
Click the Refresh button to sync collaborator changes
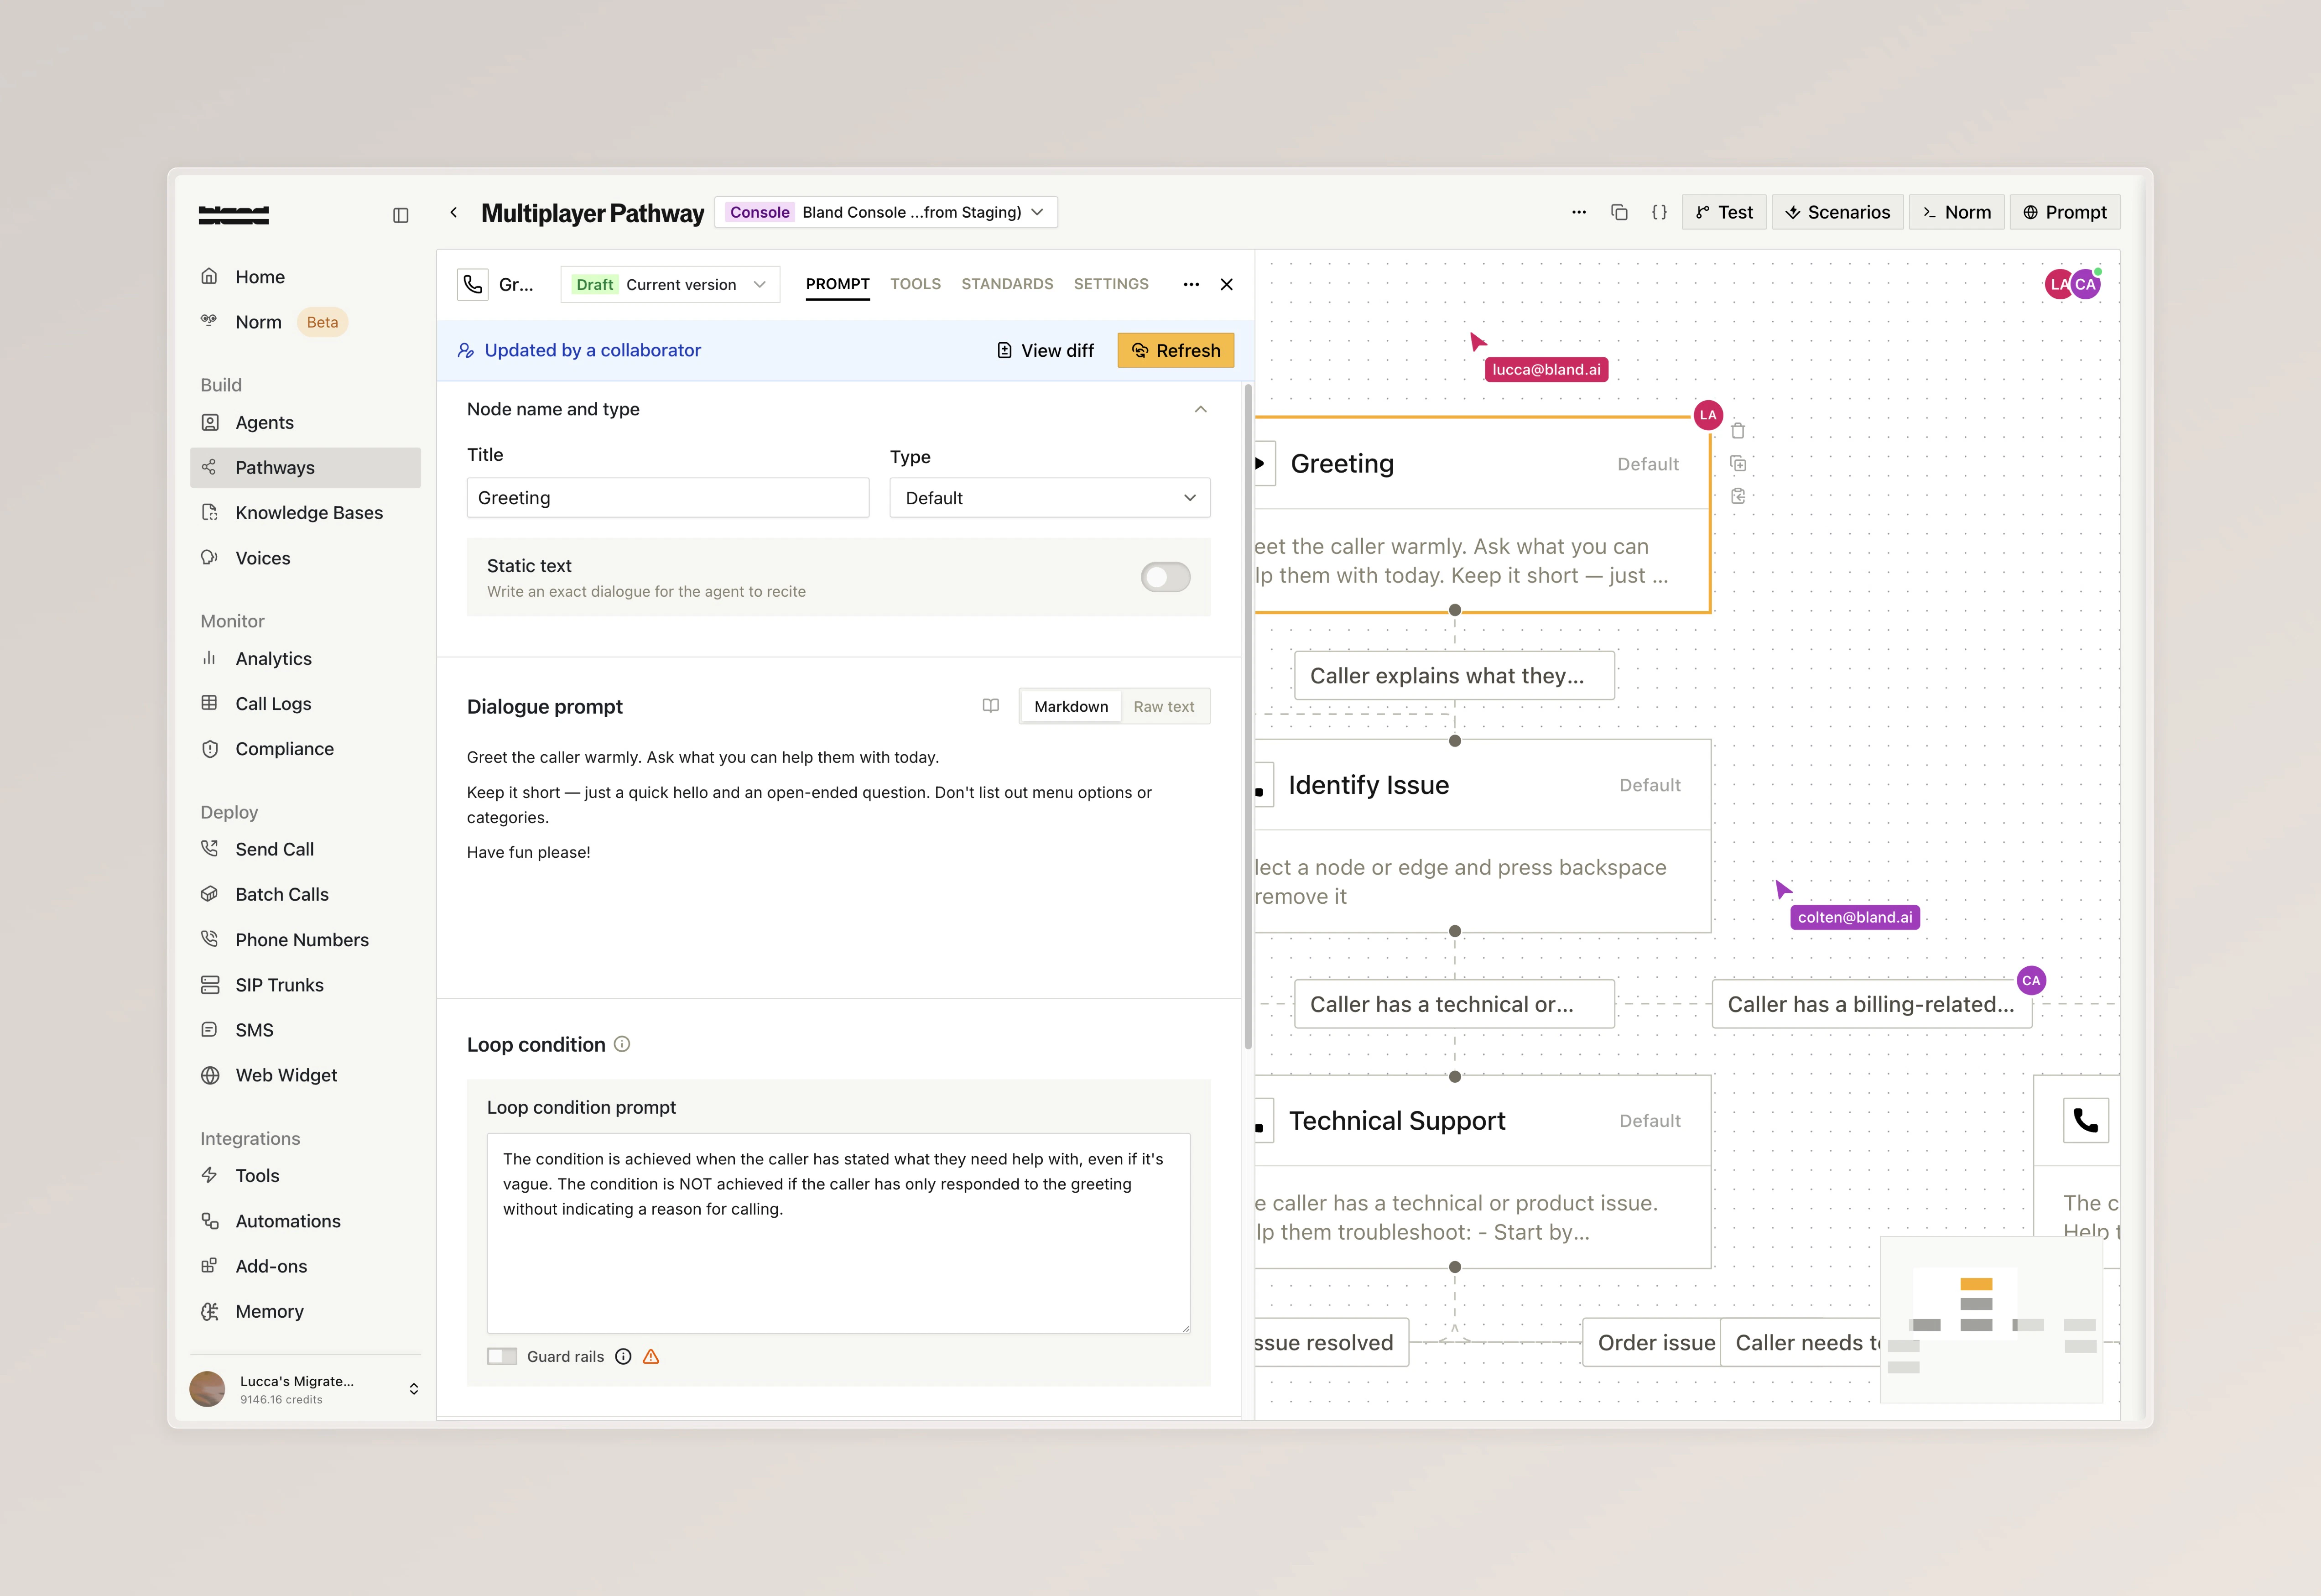1176,350
